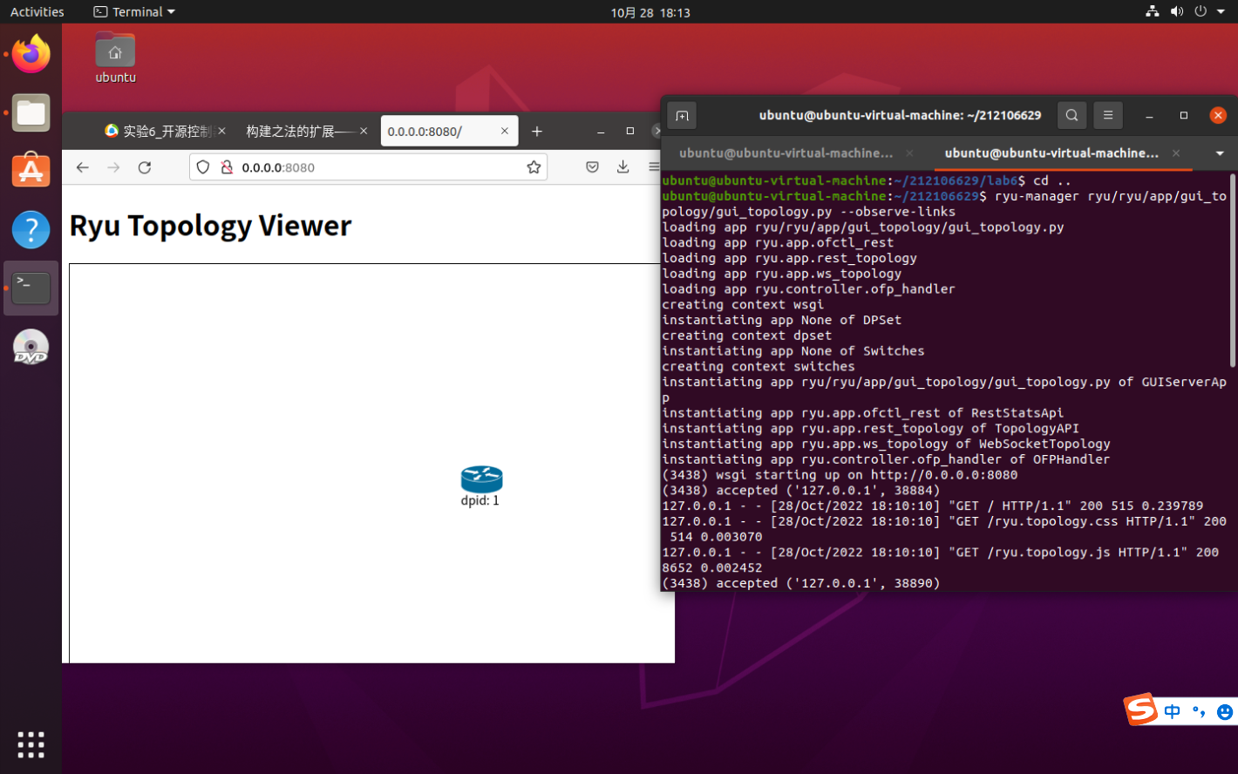1238x774 pixels.
Task: Reload the 0.0.0.0:8080 page
Action: point(145,167)
